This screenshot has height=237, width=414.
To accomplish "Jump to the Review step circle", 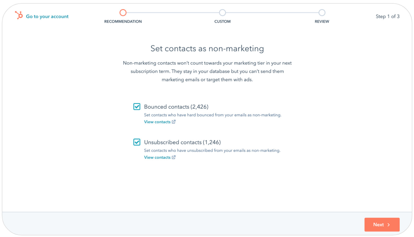I will [x=322, y=13].
